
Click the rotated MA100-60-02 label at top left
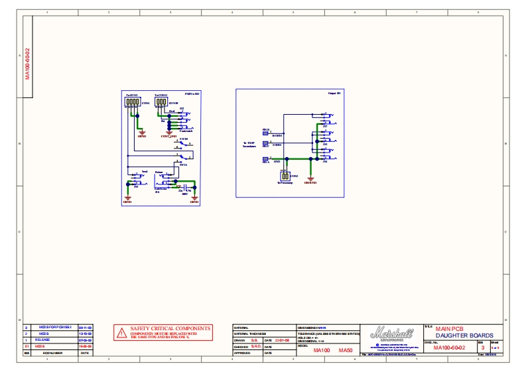point(28,63)
